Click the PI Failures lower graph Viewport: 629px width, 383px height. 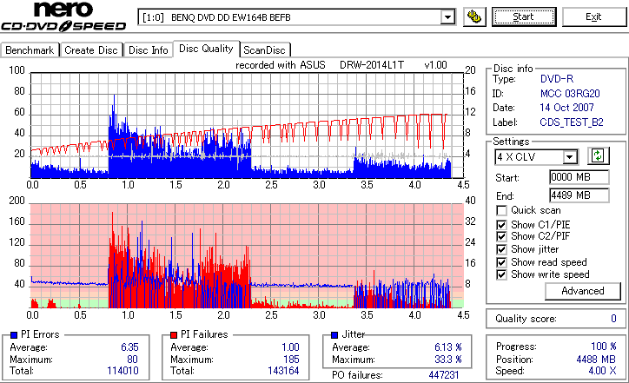click(x=247, y=256)
